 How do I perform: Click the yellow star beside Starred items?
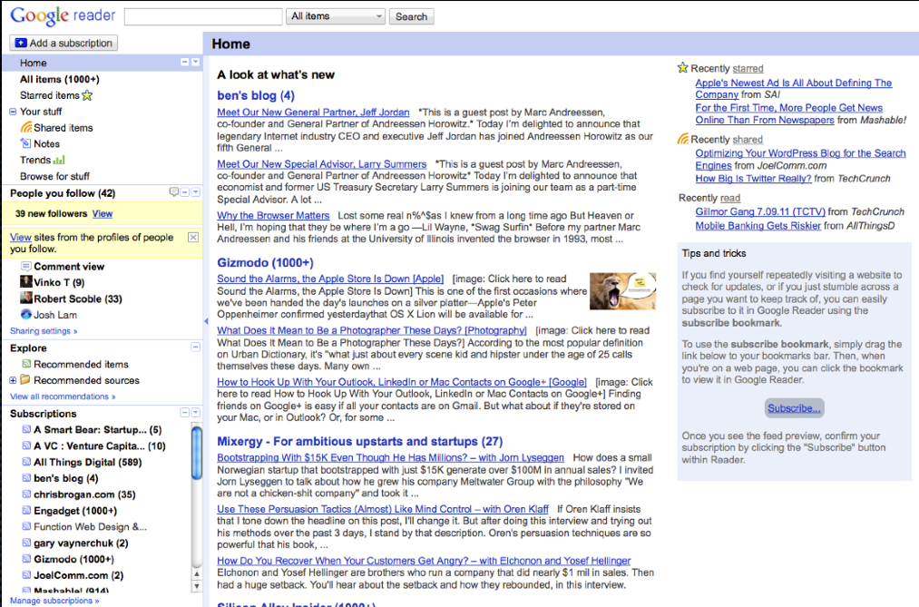click(x=87, y=95)
